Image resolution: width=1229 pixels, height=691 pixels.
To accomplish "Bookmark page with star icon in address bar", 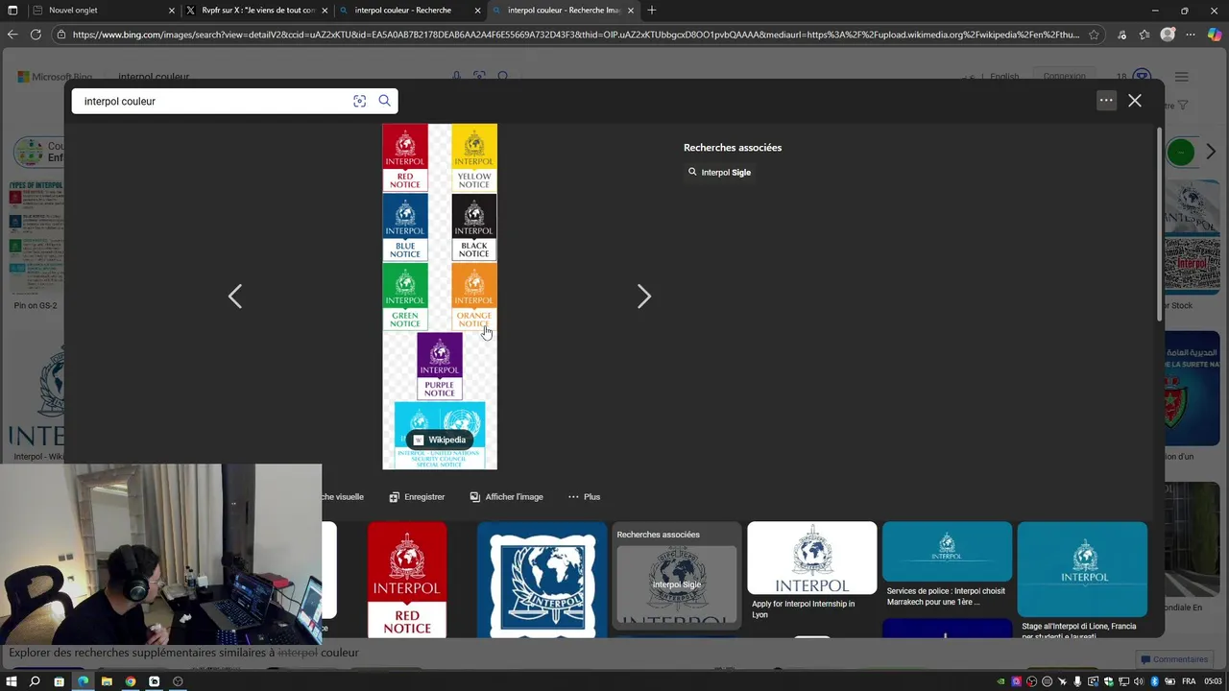I will (1094, 35).
